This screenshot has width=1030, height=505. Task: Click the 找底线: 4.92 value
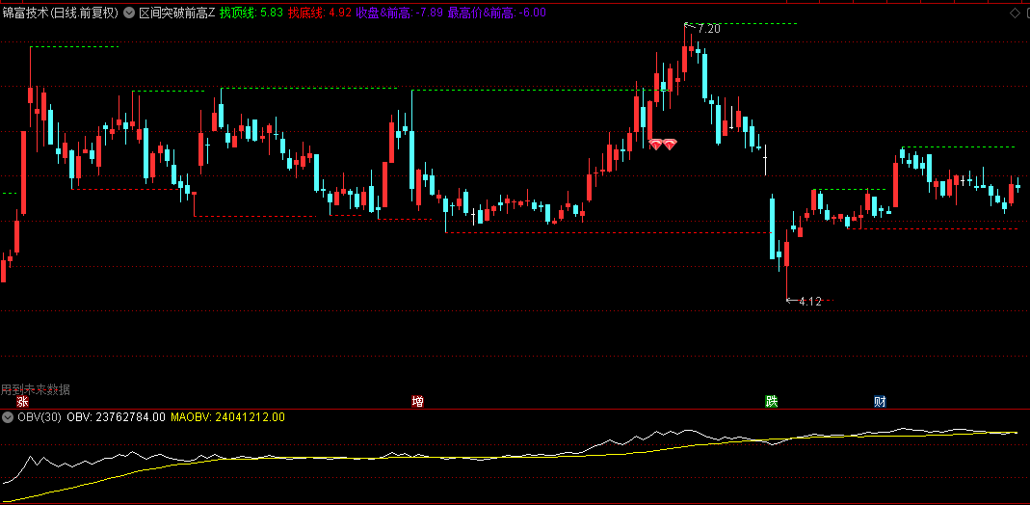click(320, 13)
